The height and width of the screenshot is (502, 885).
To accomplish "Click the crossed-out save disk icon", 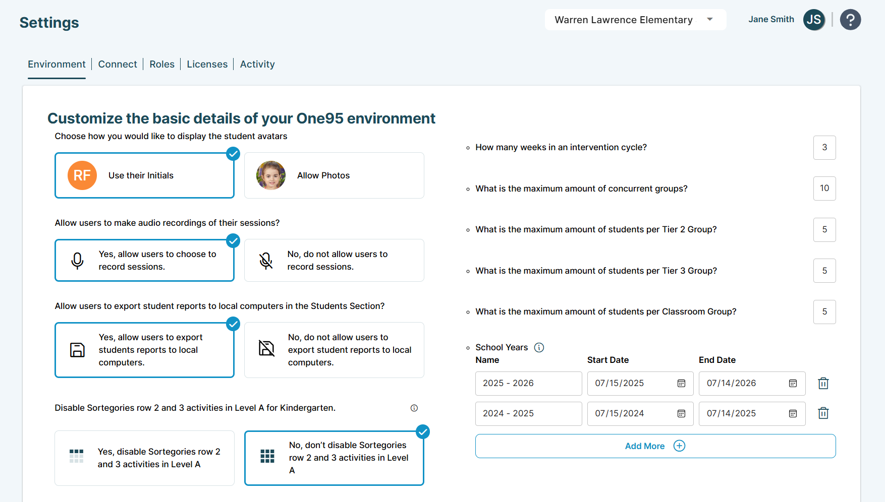I will [x=266, y=348].
